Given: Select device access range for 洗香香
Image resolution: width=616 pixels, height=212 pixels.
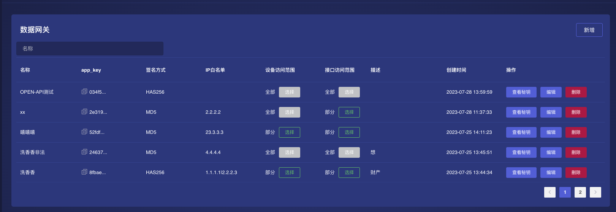Looking at the screenshot, I should [x=289, y=173].
